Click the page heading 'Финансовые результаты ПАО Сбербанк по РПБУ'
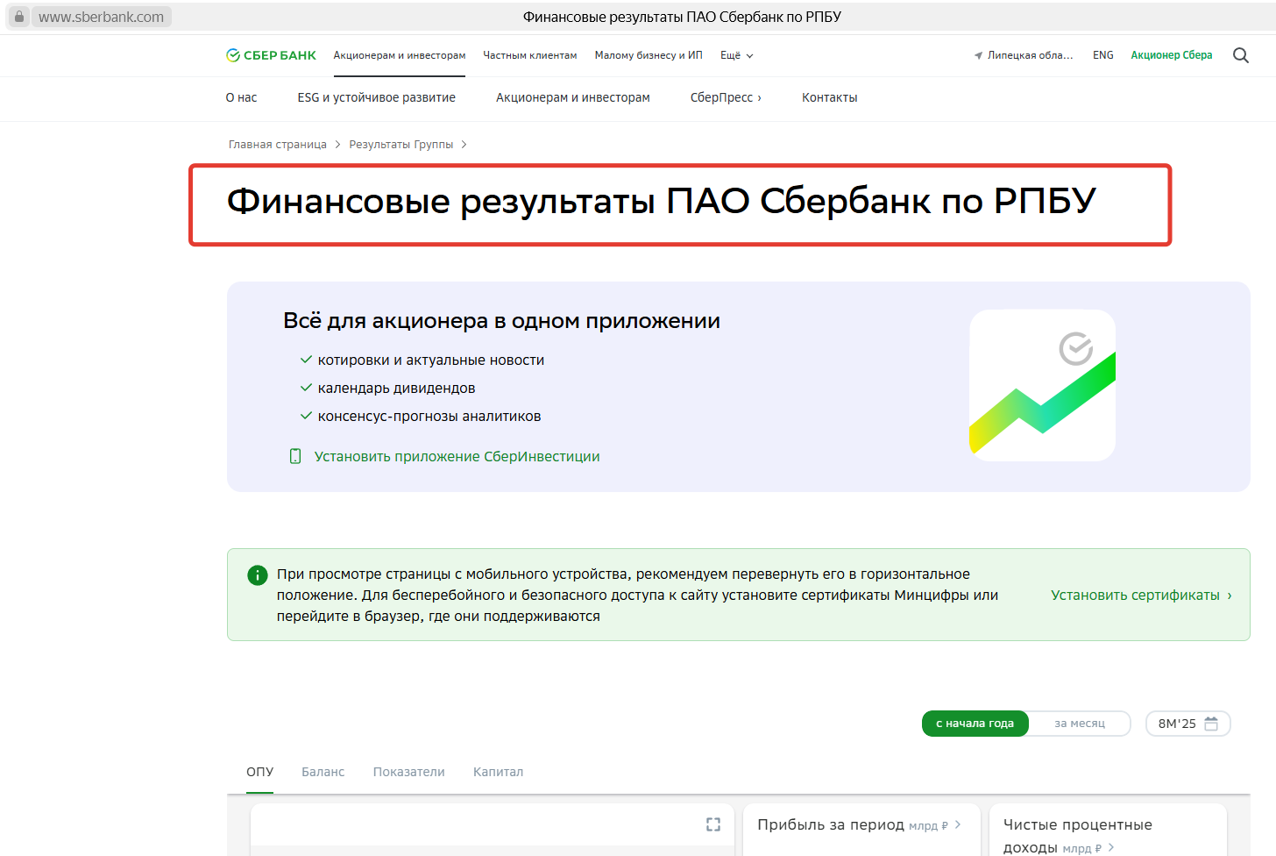Image resolution: width=1276 pixels, height=856 pixels. [x=662, y=202]
